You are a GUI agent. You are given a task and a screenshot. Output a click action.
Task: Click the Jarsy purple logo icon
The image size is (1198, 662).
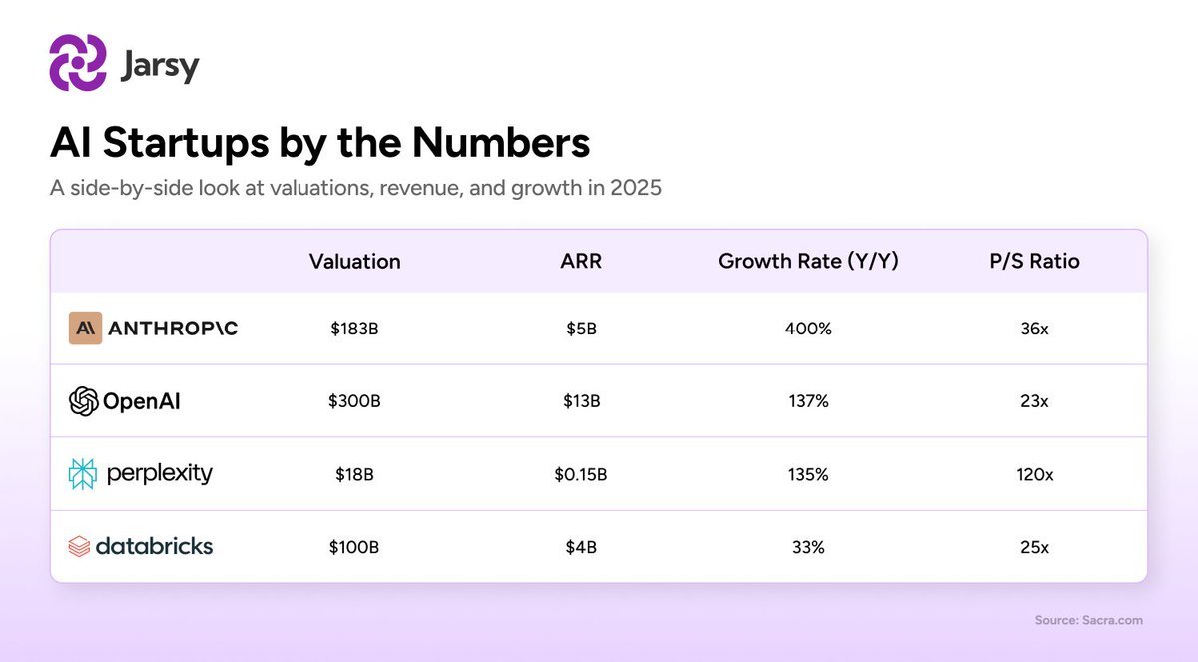click(x=77, y=63)
